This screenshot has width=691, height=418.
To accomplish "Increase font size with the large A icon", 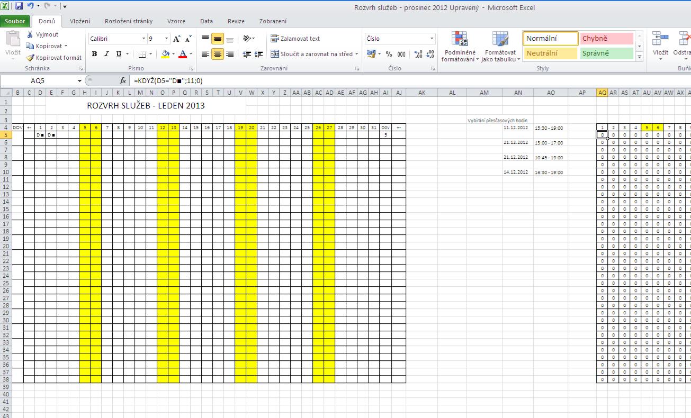I will click(x=177, y=39).
